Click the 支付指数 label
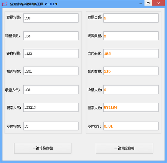The height and width of the screenshot is (163, 167). click(14, 126)
